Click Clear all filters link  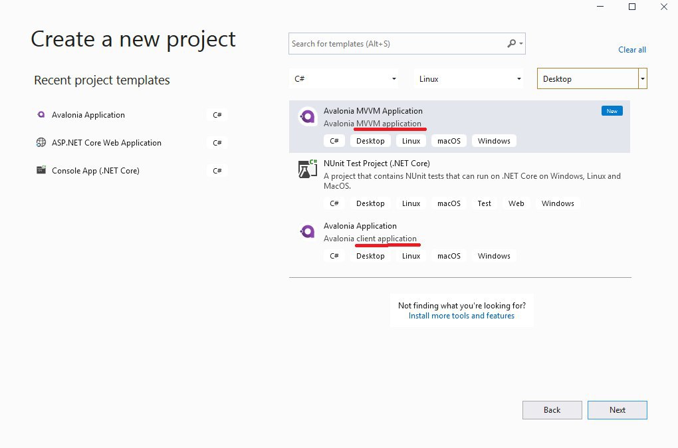[x=631, y=50]
